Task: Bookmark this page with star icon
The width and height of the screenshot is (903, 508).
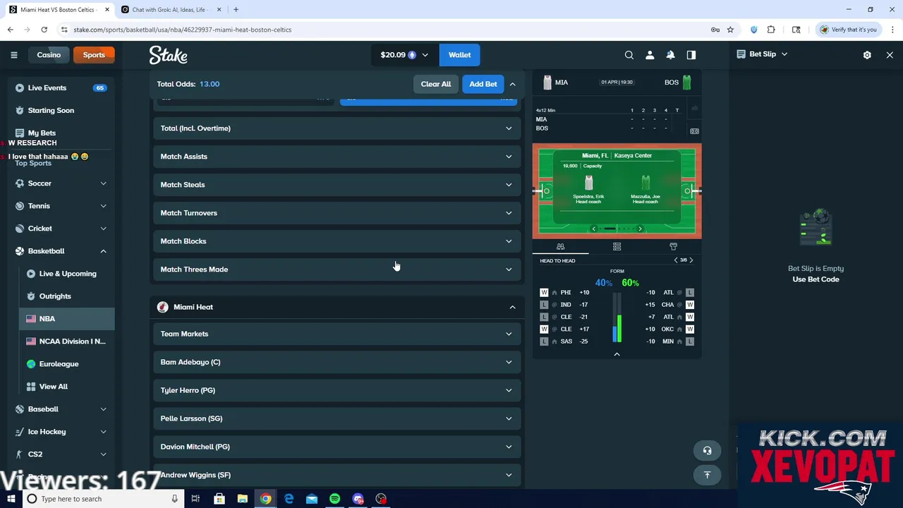Action: [730, 30]
